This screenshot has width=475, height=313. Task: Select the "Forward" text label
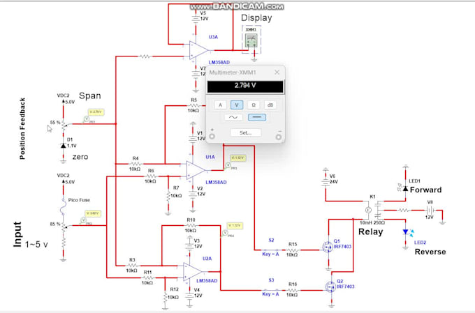(x=425, y=190)
